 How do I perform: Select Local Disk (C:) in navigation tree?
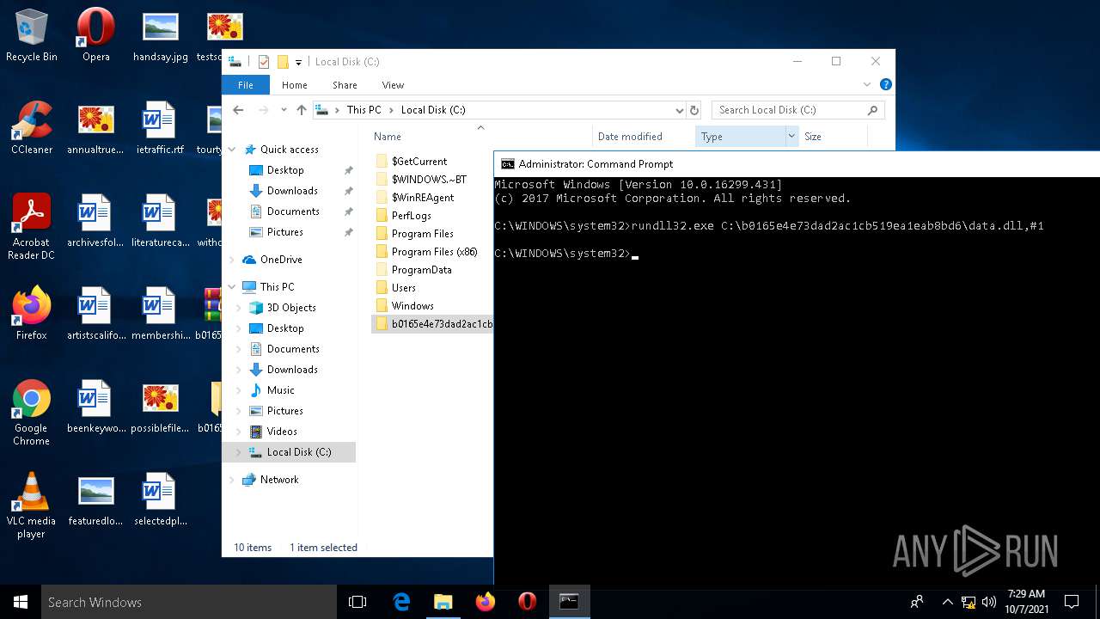298,452
